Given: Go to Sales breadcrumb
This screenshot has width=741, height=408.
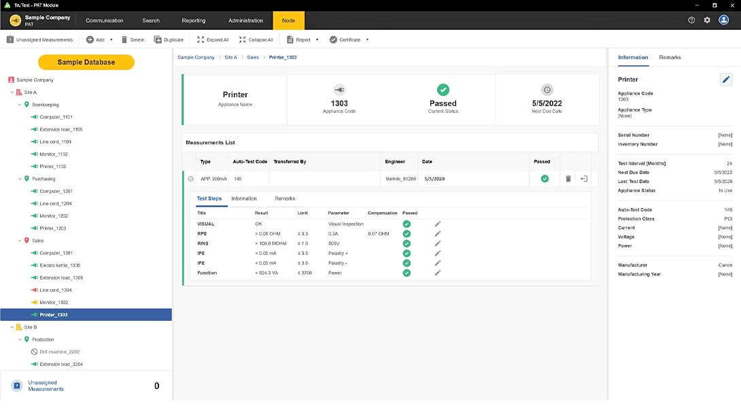Looking at the screenshot, I should click(253, 57).
